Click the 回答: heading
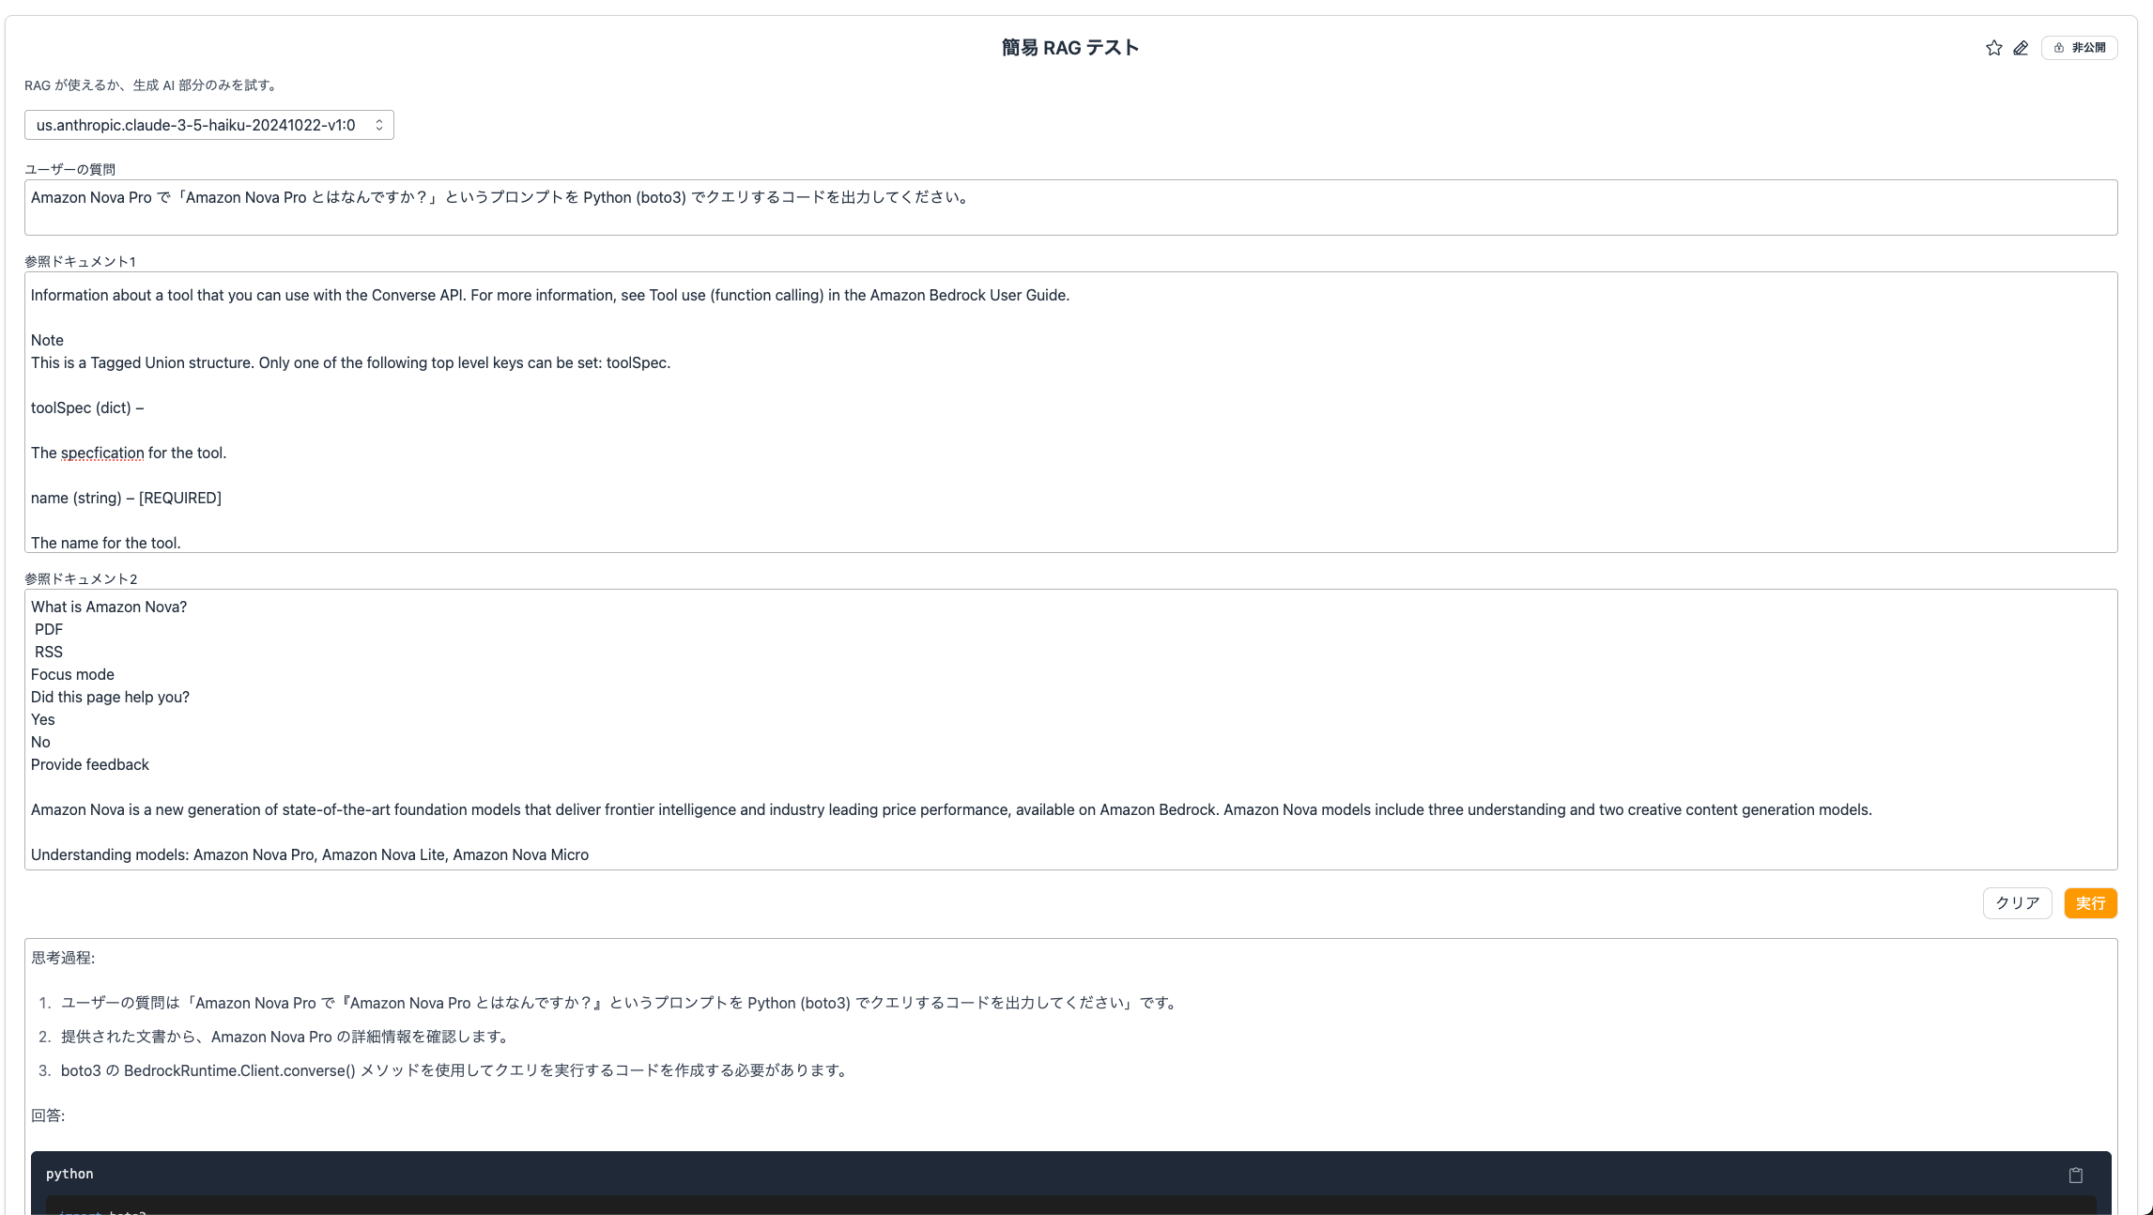2153x1215 pixels. pyautogui.click(x=48, y=1115)
